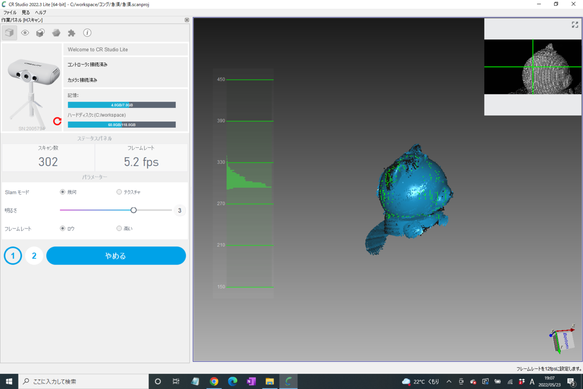Open the info circle icon
The width and height of the screenshot is (583, 389).
coord(87,33)
